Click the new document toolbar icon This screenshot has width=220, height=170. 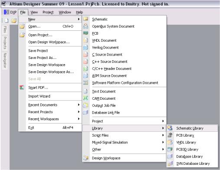coord(7,20)
